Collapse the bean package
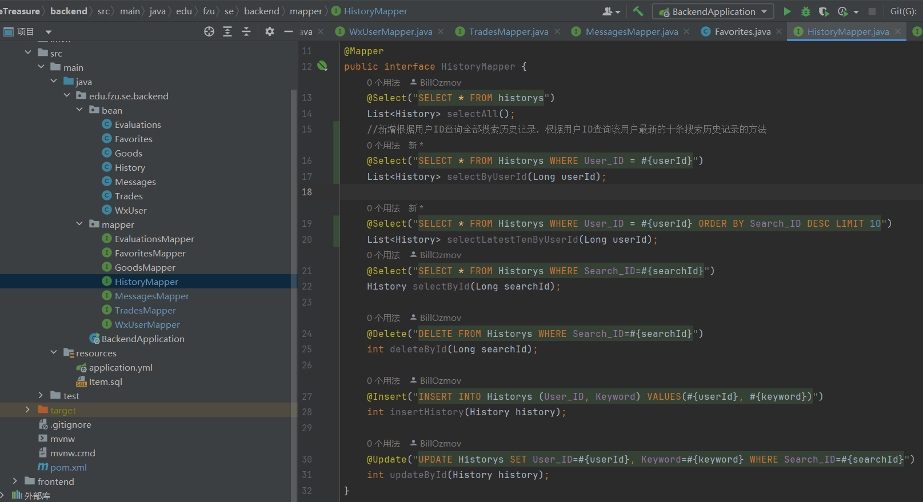 (79, 110)
